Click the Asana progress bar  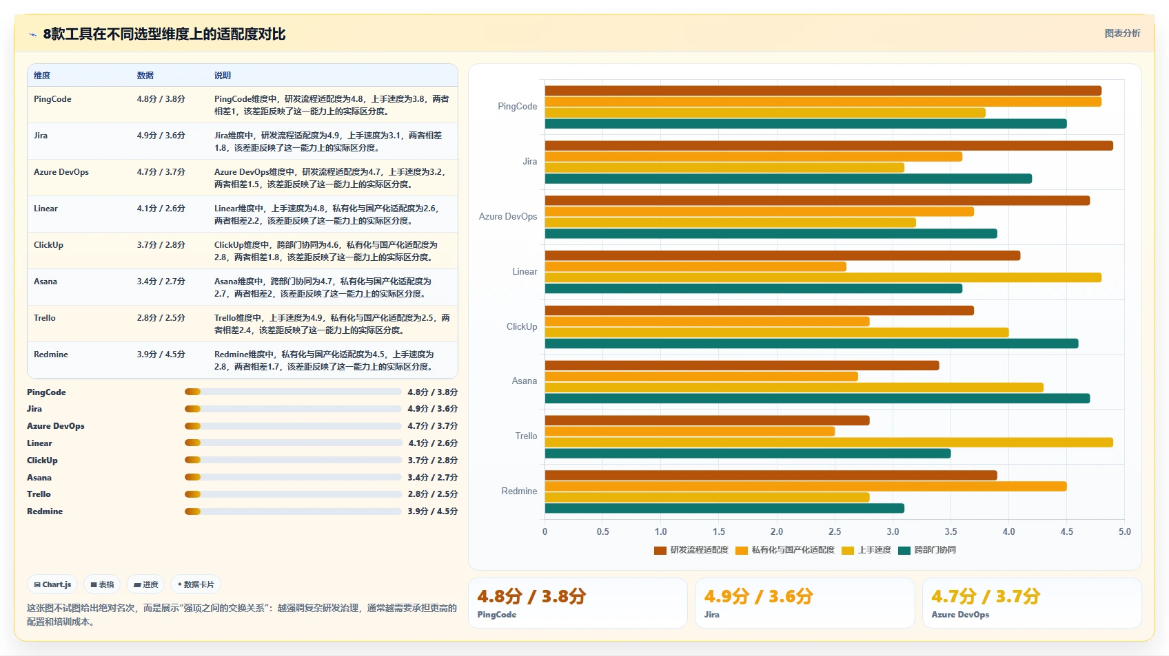point(293,477)
